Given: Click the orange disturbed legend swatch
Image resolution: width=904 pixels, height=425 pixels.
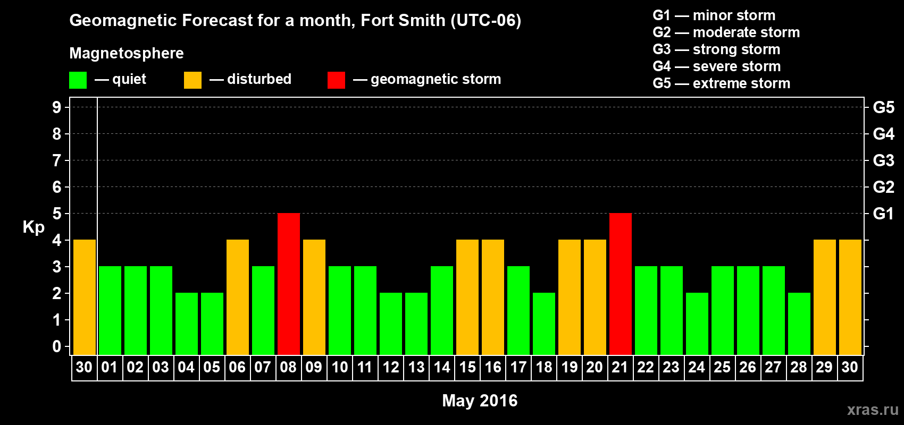Looking at the screenshot, I should click(192, 80).
